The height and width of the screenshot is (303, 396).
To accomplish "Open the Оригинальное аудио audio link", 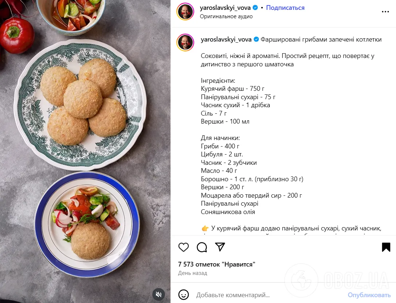I will (x=226, y=16).
